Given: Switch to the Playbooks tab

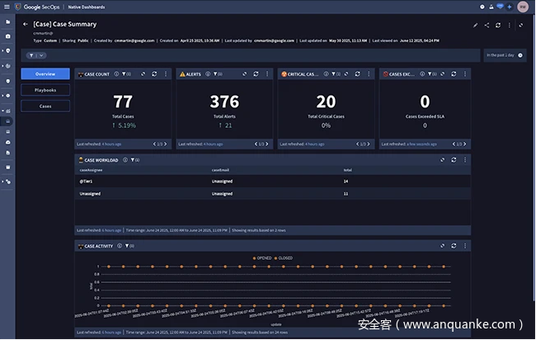Looking at the screenshot, I should 45,90.
